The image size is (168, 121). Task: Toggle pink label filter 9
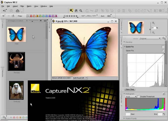[x=56, y=16]
